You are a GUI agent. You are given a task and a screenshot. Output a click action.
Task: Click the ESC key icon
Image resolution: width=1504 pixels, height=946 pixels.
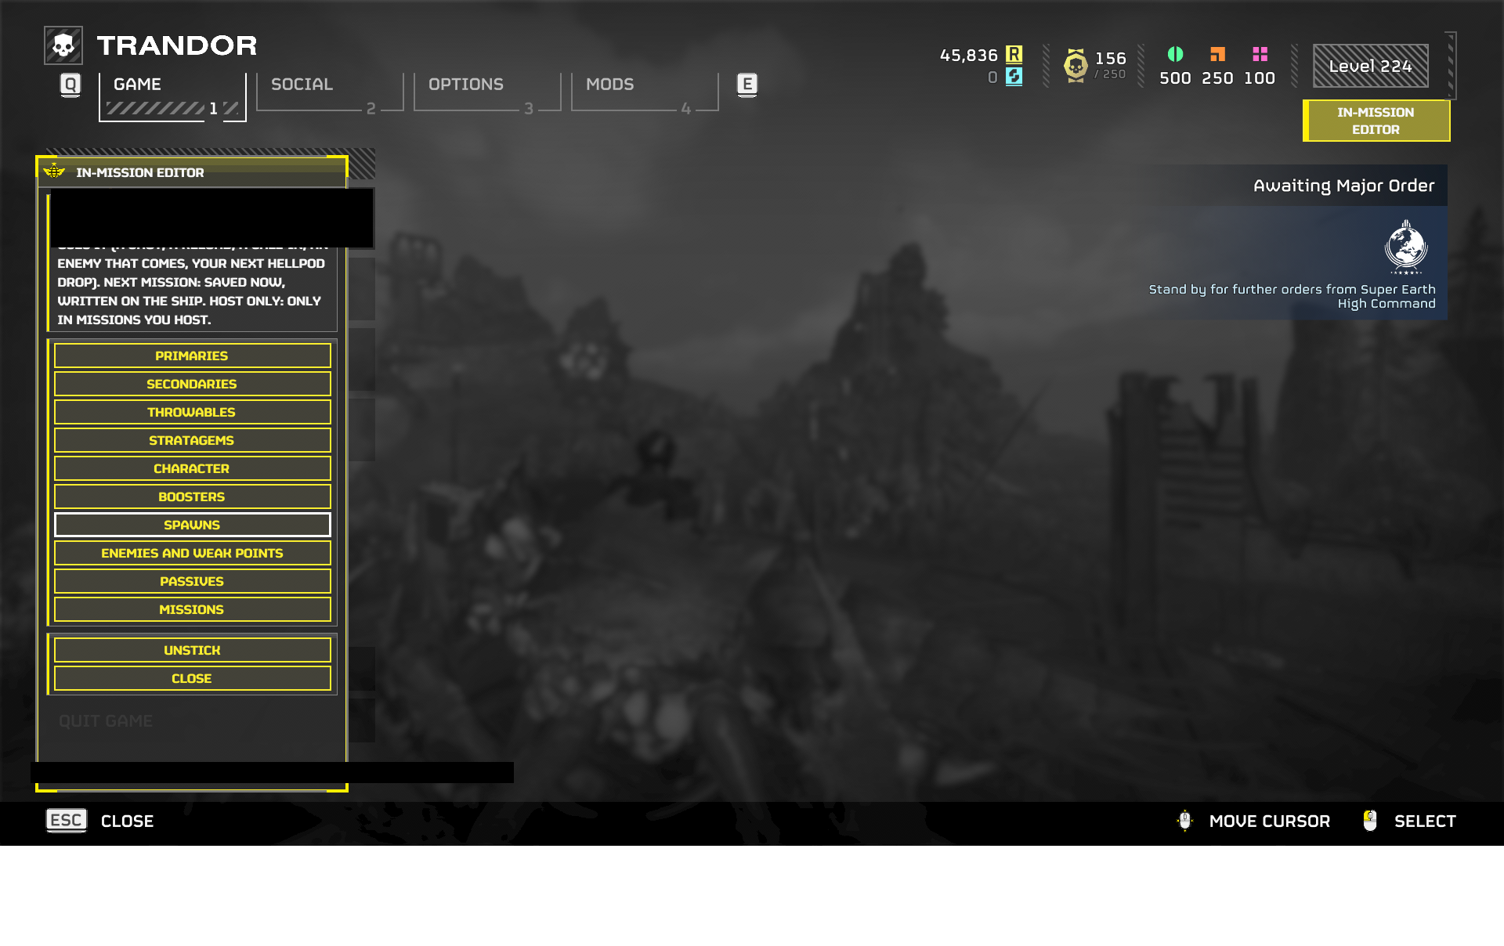point(67,820)
